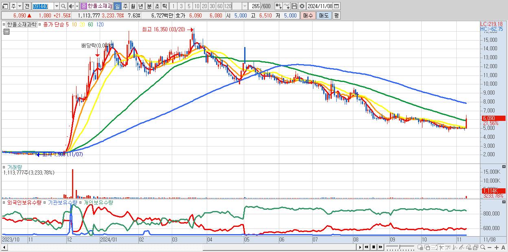Viewport: 508px width, 252px height.
Task: Click the diagonal line drawing icon at bottom
Action: pyautogui.click(x=462, y=247)
